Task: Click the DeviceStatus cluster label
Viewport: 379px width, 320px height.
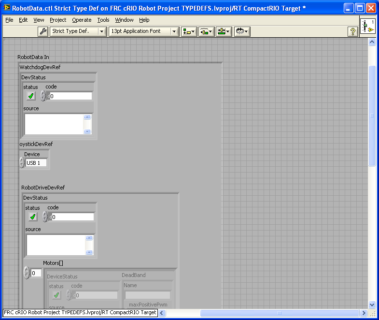Action: click(x=62, y=276)
